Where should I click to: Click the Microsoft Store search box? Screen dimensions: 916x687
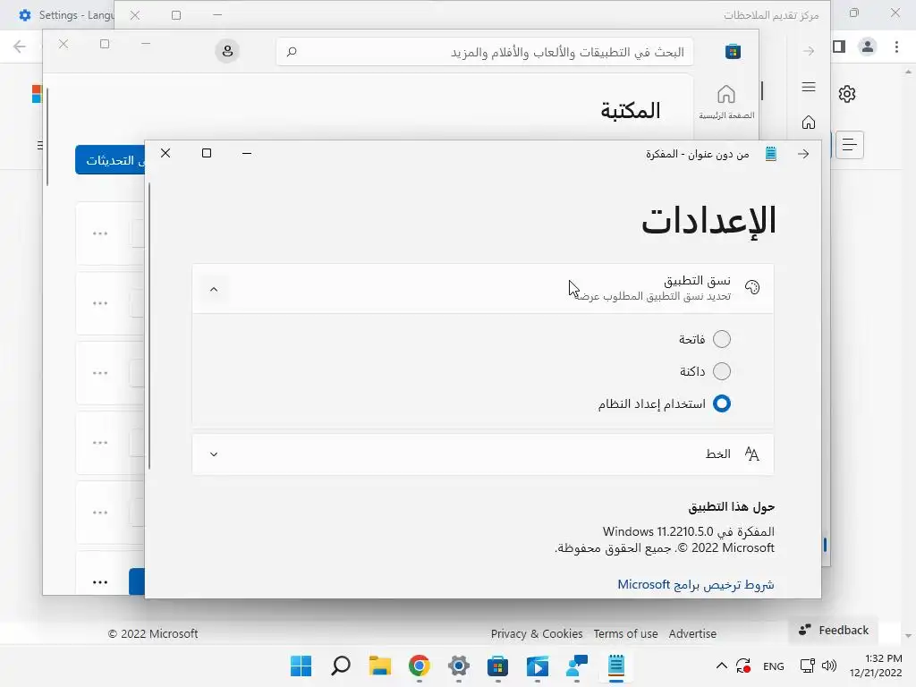pyautogui.click(x=484, y=52)
